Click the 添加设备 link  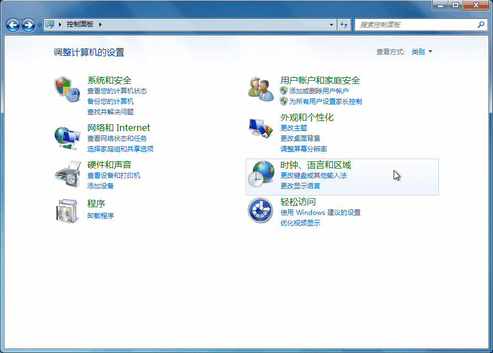click(100, 186)
